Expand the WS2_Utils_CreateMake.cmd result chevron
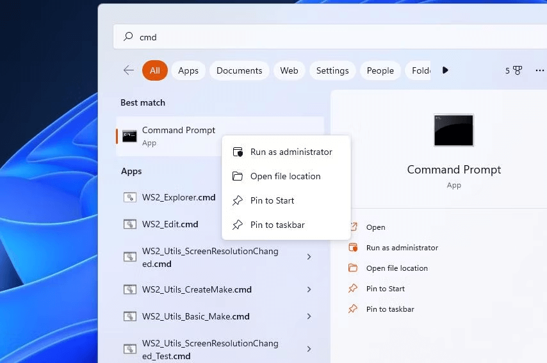Viewport: 547px width, 363px height. click(x=309, y=289)
